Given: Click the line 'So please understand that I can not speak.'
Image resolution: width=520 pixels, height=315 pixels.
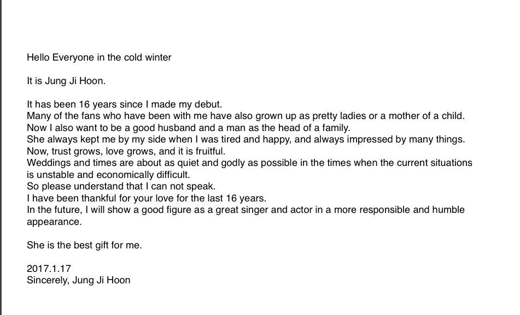Looking at the screenshot, I should coord(121,187).
